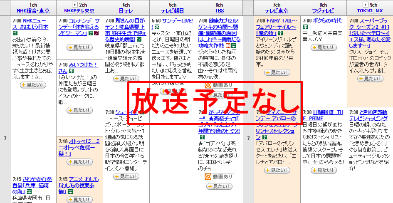Click 見たい! button for 所さんの目がテン

point(126,79)
